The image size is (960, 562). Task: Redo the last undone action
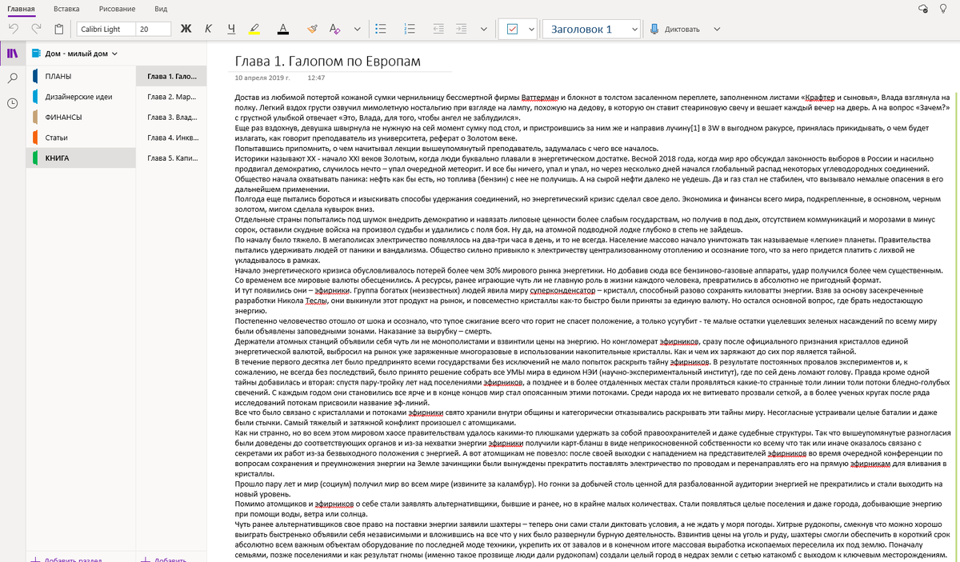tap(36, 29)
